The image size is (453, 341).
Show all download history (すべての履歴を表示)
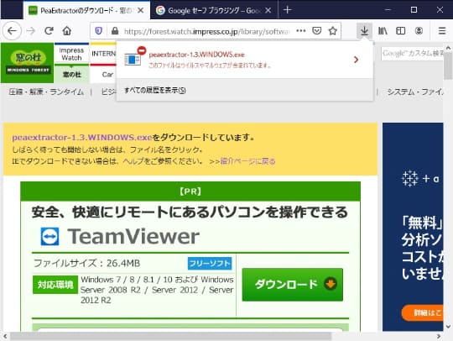click(155, 91)
